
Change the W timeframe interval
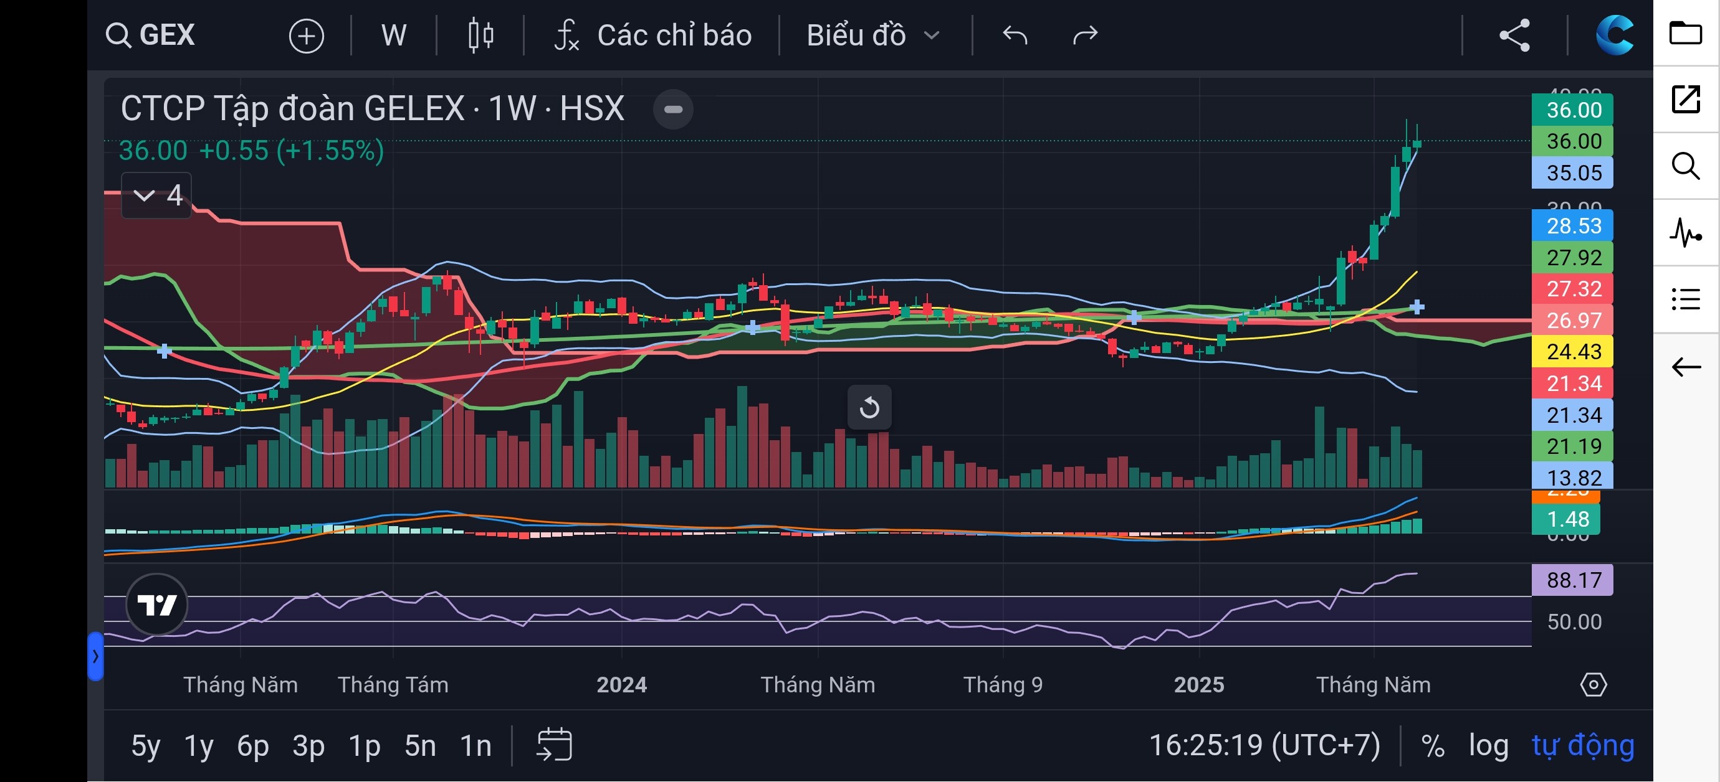(x=393, y=35)
